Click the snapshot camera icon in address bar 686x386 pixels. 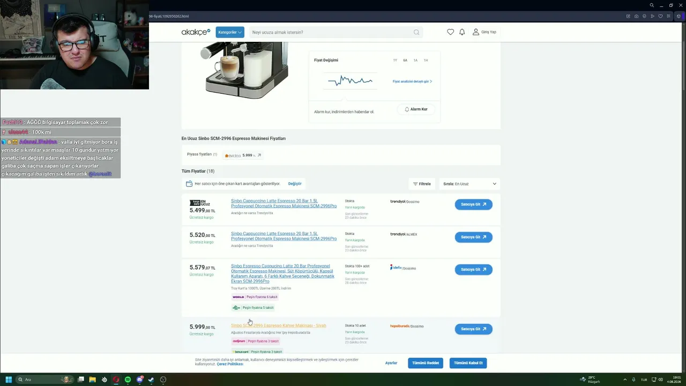[636, 16]
